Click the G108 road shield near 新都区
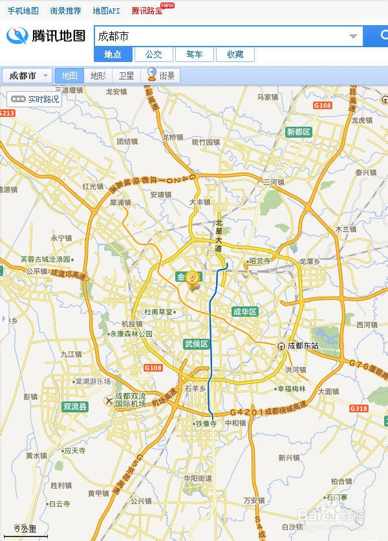Viewport: 388px width, 541px height. tap(323, 105)
